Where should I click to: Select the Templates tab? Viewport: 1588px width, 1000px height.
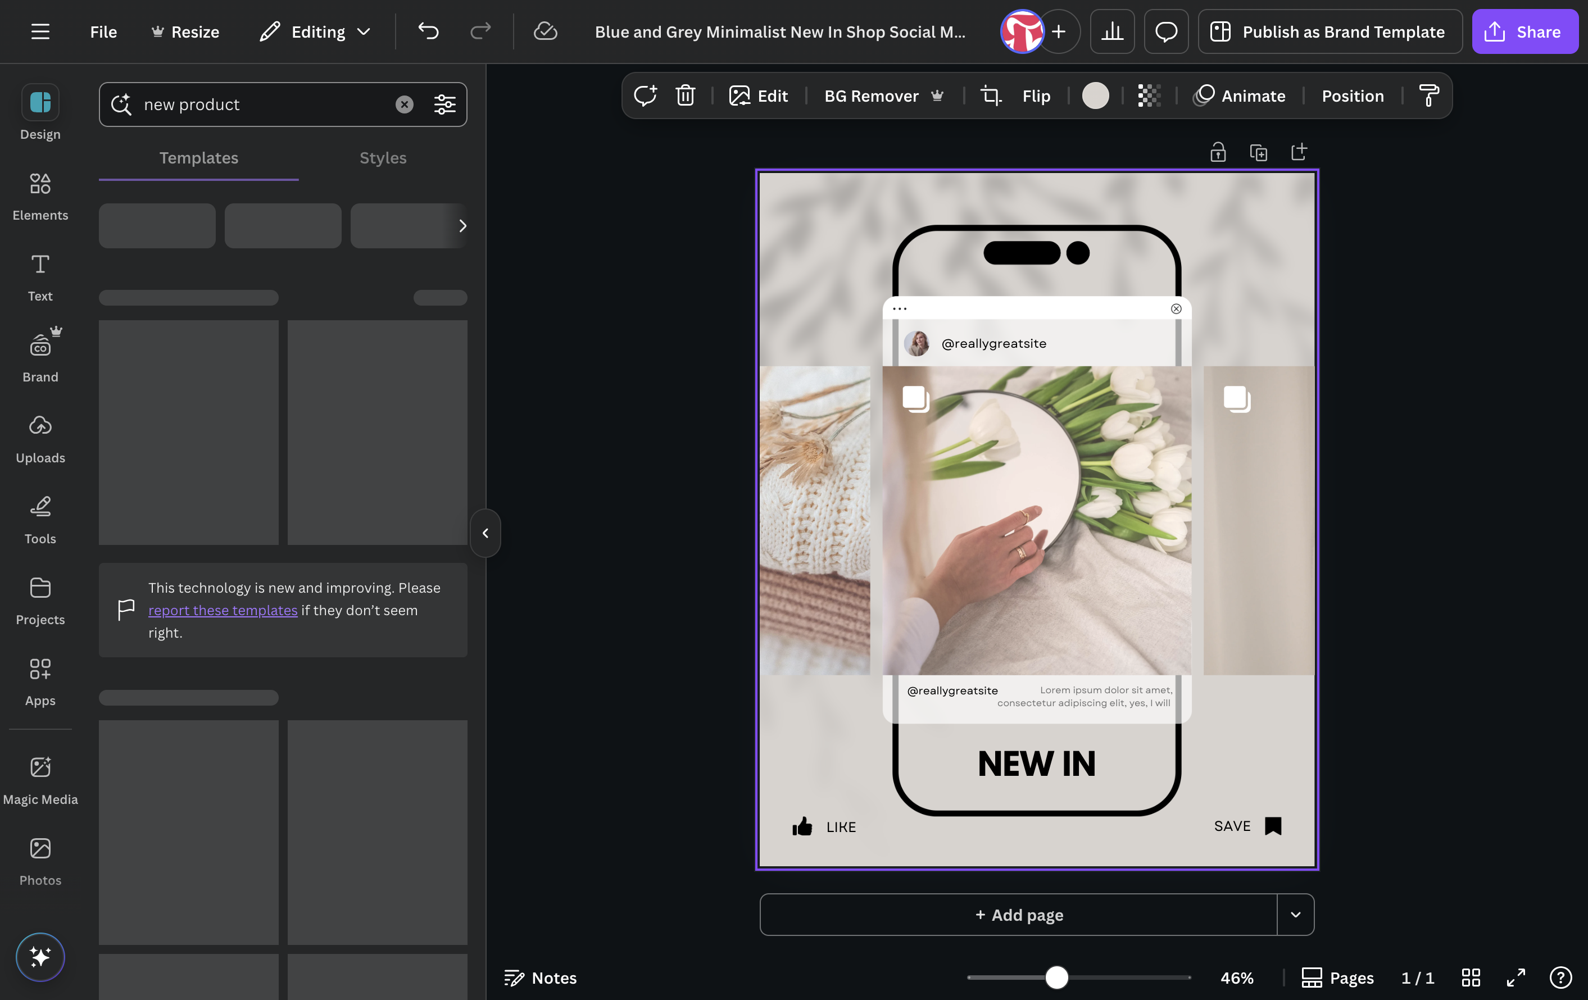[198, 157]
